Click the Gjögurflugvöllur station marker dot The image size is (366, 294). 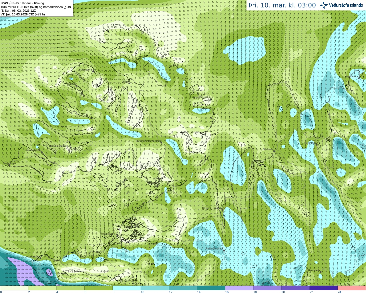coord(210,99)
